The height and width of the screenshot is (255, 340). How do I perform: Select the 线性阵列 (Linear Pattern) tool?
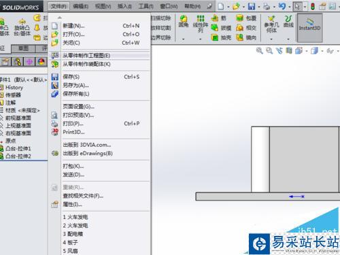click(201, 24)
